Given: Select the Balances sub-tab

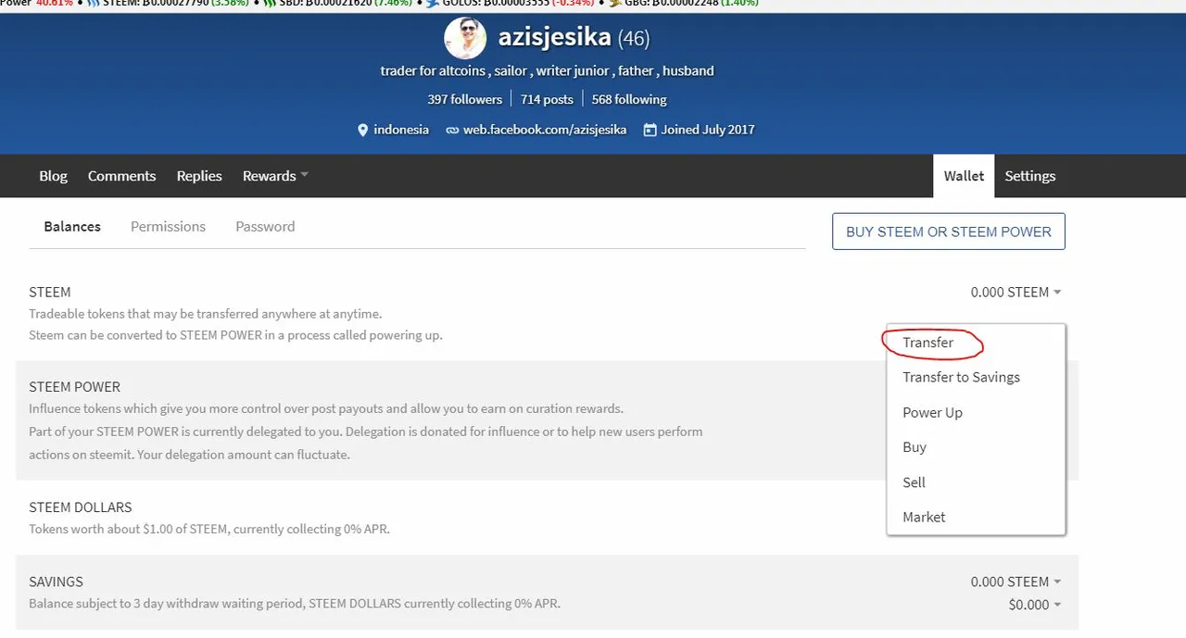Looking at the screenshot, I should pyautogui.click(x=72, y=226).
